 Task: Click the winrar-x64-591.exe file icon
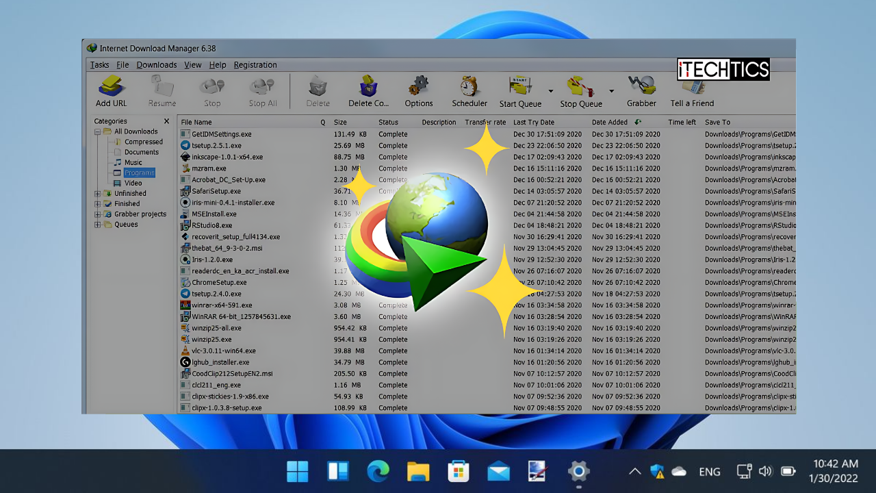tap(185, 305)
